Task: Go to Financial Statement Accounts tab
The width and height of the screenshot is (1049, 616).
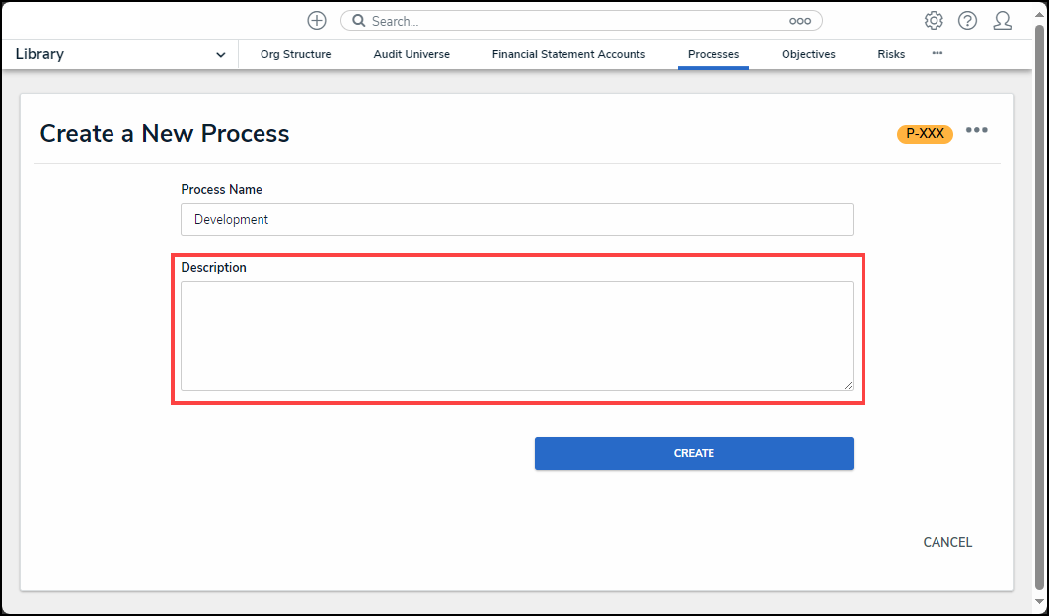Action: [568, 55]
